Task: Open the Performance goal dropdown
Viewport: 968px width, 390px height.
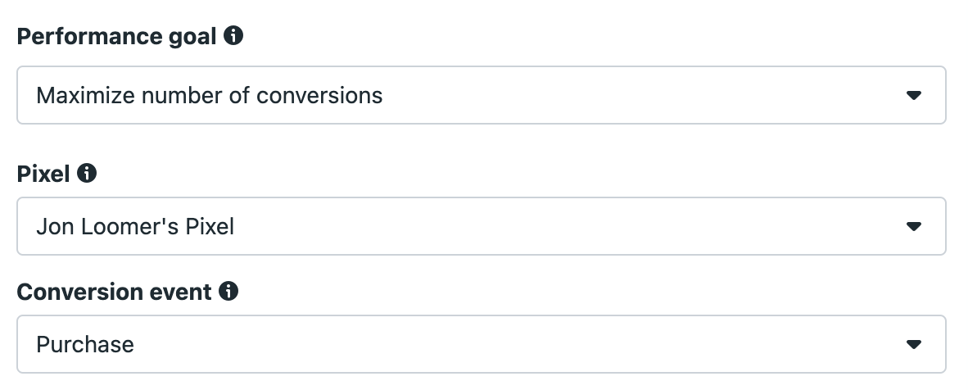Action: click(481, 95)
